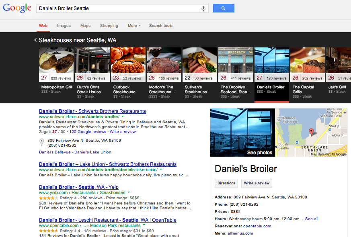Open dropdown arrow next to daniels-lake-union URL
Viewport: 351px width, 237px height.
[161, 170]
